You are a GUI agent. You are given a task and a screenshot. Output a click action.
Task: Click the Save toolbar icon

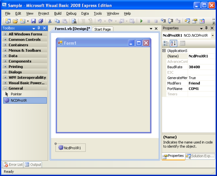pos(33,21)
